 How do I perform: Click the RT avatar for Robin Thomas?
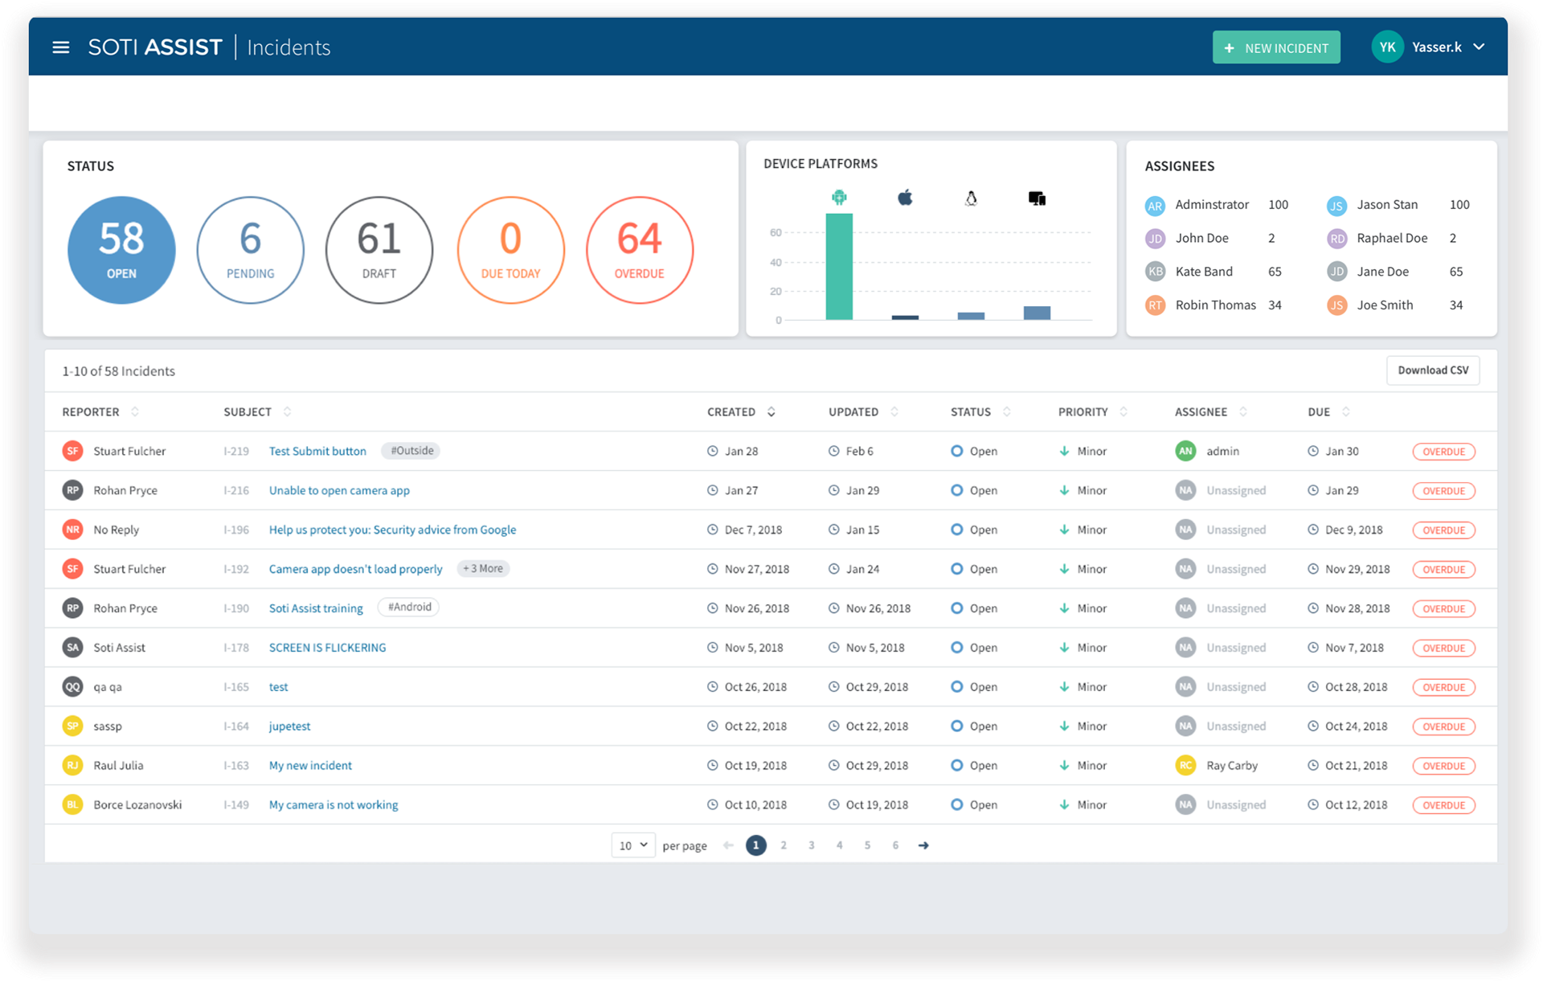pos(1155,305)
